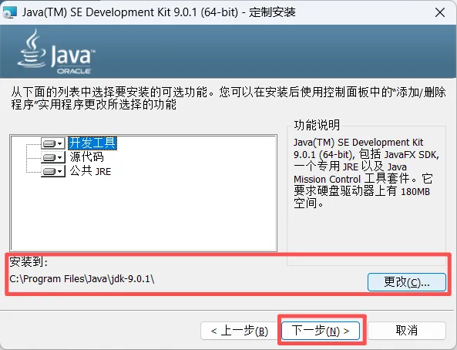Viewport: 457px width, 350px height.
Task: Click the 功能说明 group heading
Action: (317, 125)
